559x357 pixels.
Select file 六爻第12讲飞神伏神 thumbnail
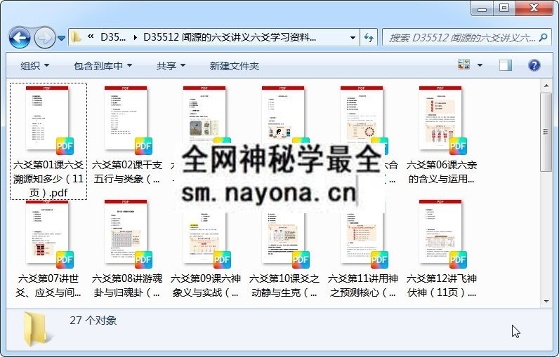click(440, 232)
